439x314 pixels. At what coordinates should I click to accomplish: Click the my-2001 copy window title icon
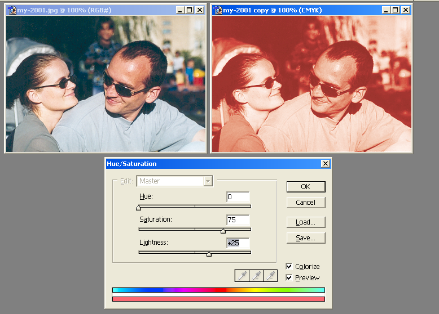(x=217, y=10)
